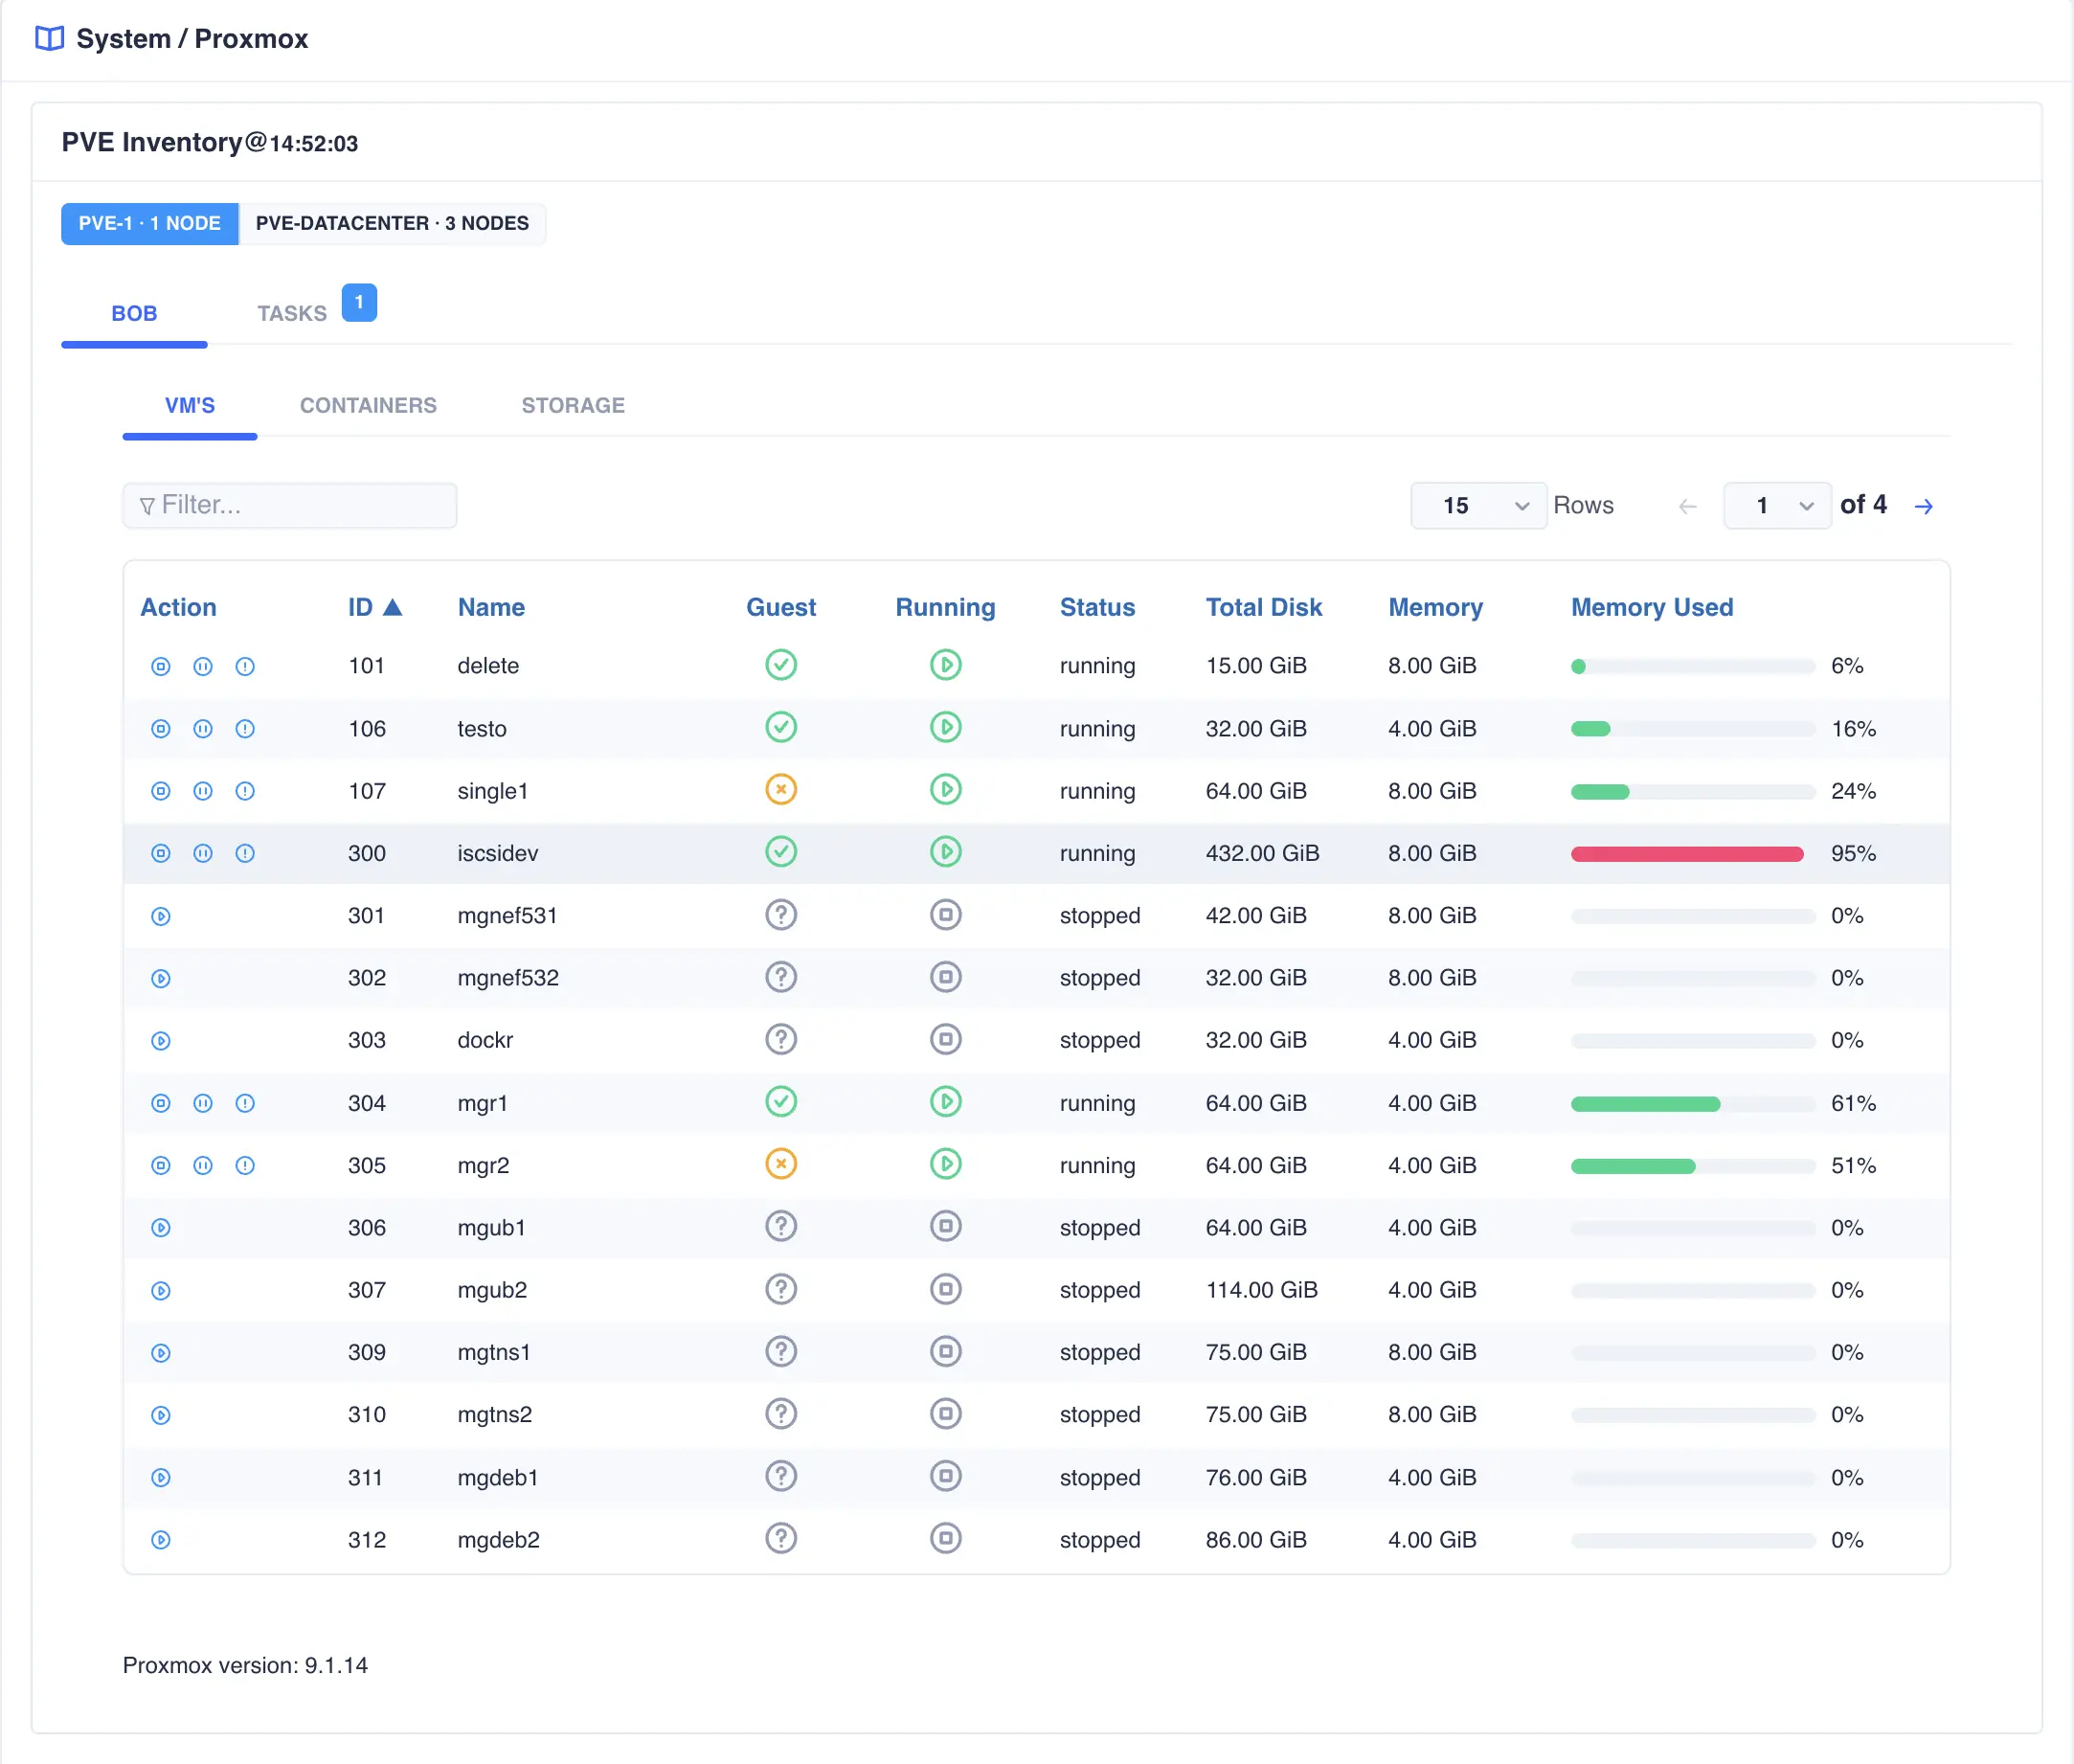This screenshot has height=1764, width=2074.
Task: Focus the Filter... input field
Action: pos(290,506)
